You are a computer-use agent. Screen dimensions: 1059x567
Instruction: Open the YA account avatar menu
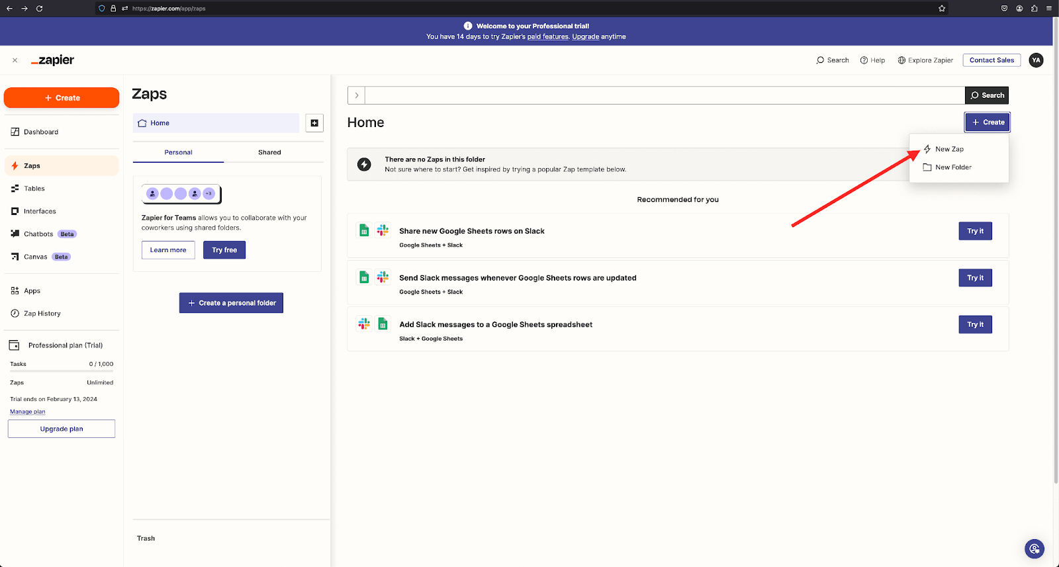1036,60
